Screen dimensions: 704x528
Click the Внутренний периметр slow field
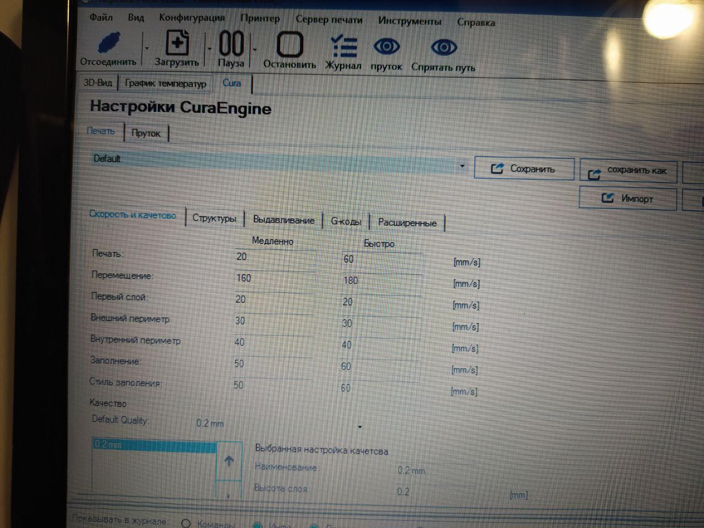[x=273, y=343]
